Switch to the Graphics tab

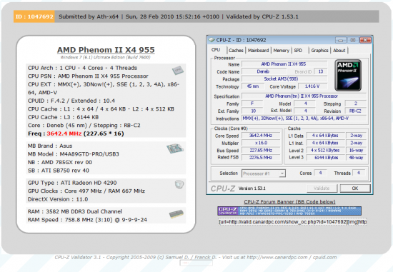(319, 51)
